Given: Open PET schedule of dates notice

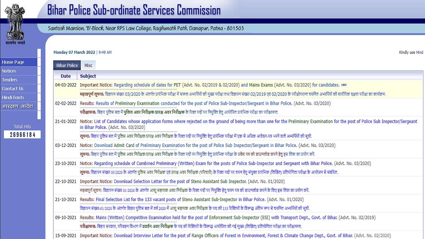Looking at the screenshot, I should tap(147, 85).
